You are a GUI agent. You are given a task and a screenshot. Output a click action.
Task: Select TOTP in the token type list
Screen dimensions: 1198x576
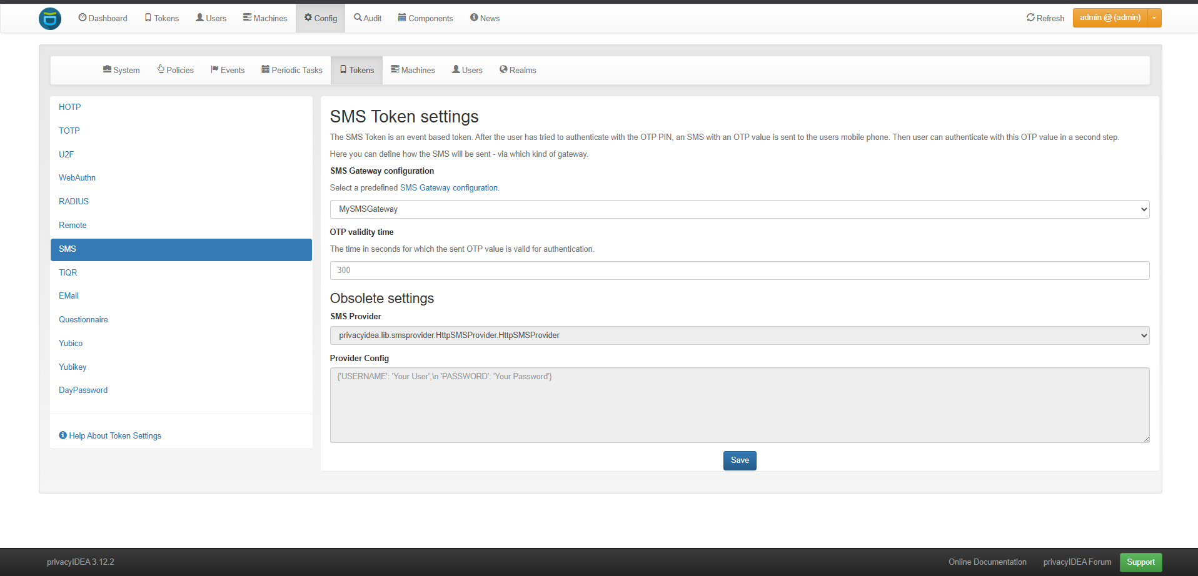coord(69,131)
